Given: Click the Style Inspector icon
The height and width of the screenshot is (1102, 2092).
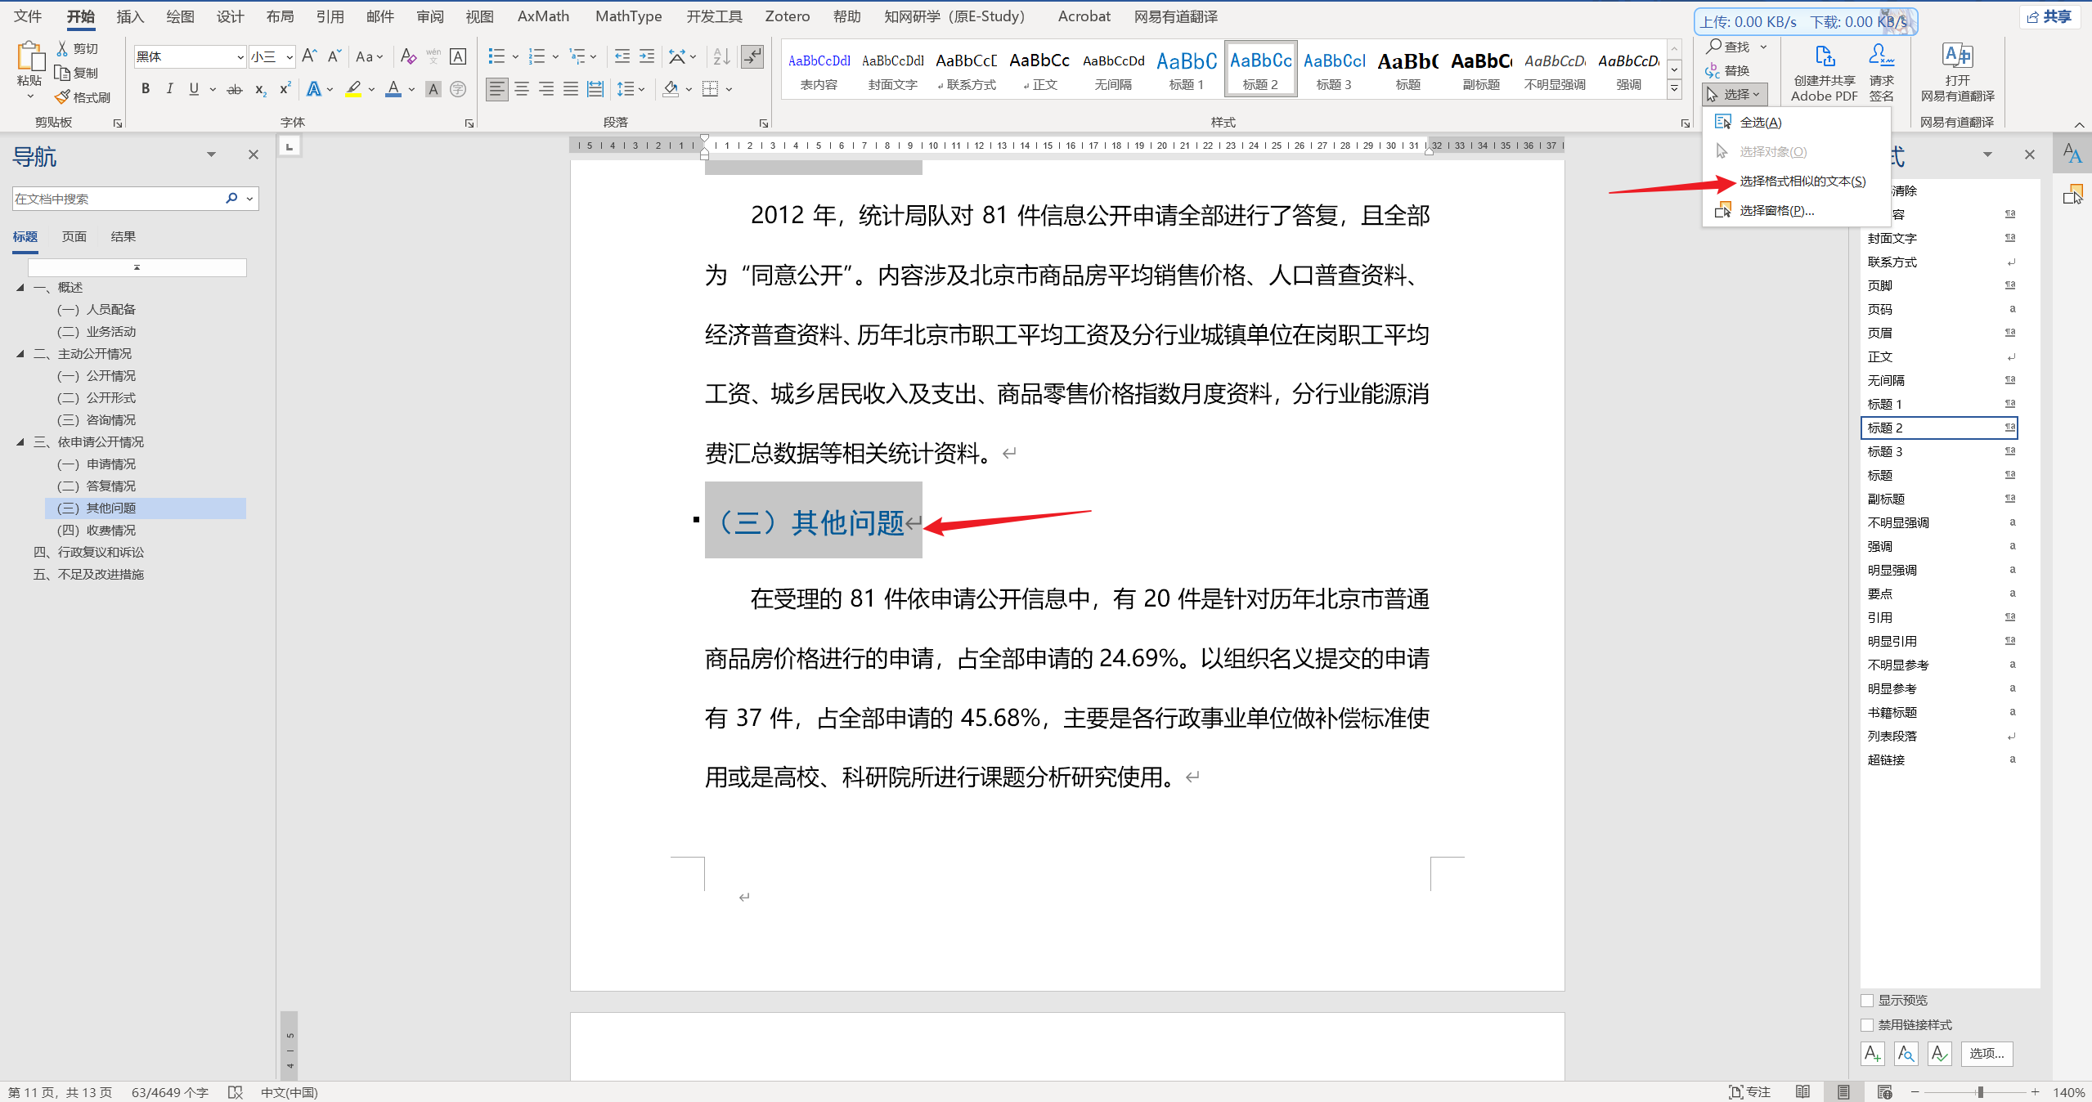Looking at the screenshot, I should click(x=1906, y=1054).
